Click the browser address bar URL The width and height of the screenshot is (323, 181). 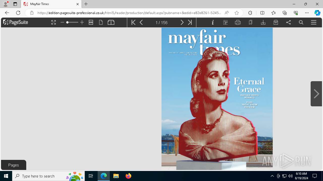[x=129, y=13]
